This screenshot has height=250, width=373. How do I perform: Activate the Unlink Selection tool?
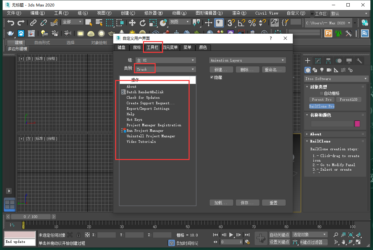tap(44, 23)
